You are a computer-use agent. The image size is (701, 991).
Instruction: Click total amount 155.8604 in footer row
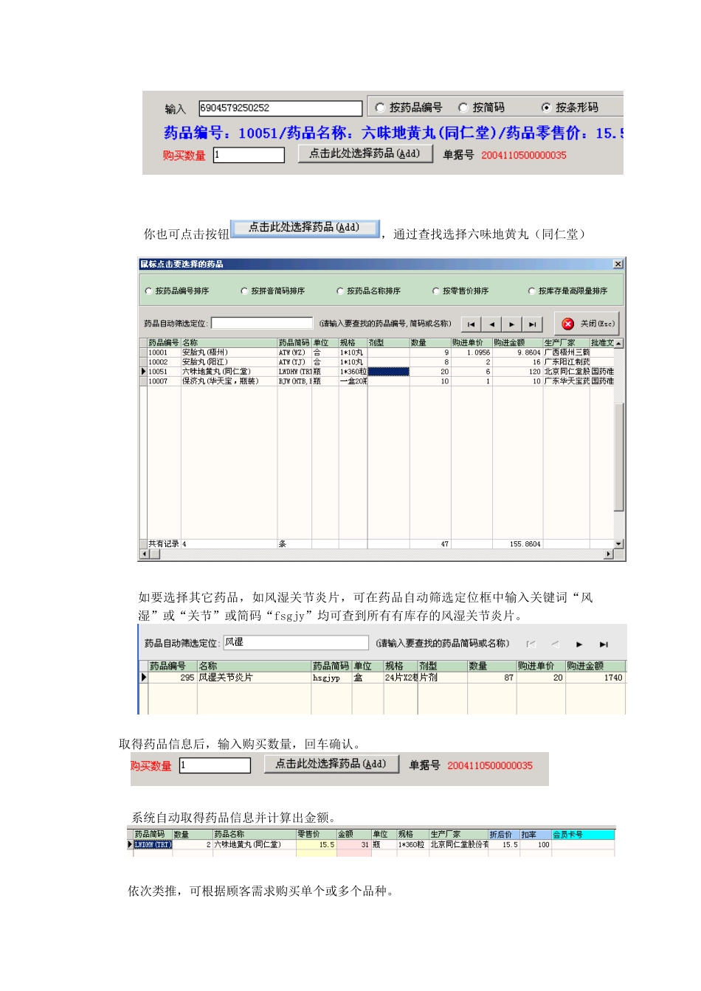517,544
